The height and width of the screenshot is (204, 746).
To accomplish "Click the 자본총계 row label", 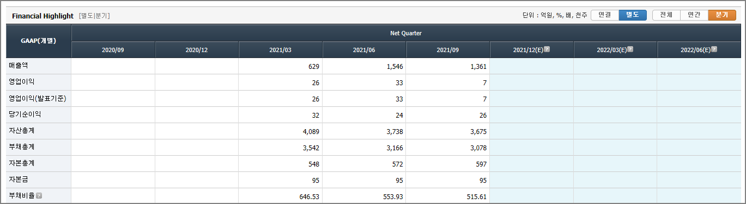I will (x=22, y=163).
